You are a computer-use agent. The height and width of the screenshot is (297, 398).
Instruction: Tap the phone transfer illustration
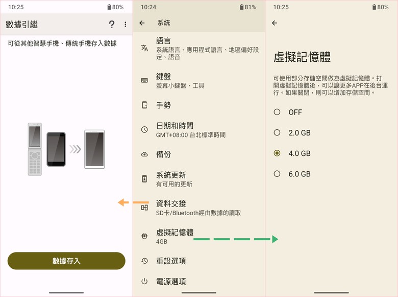[66, 149]
